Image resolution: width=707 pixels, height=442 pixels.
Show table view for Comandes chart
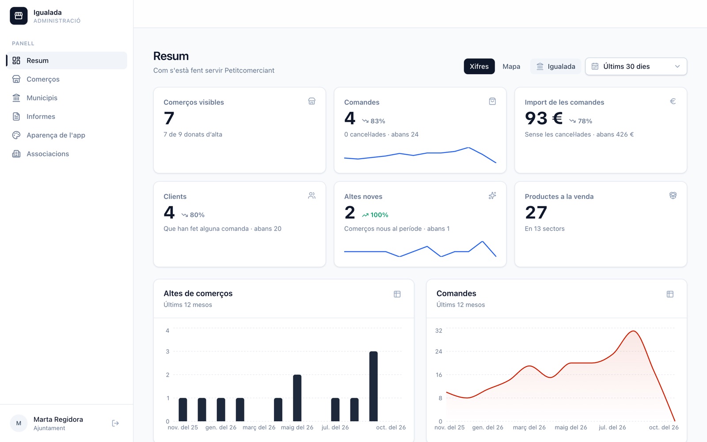pyautogui.click(x=670, y=294)
